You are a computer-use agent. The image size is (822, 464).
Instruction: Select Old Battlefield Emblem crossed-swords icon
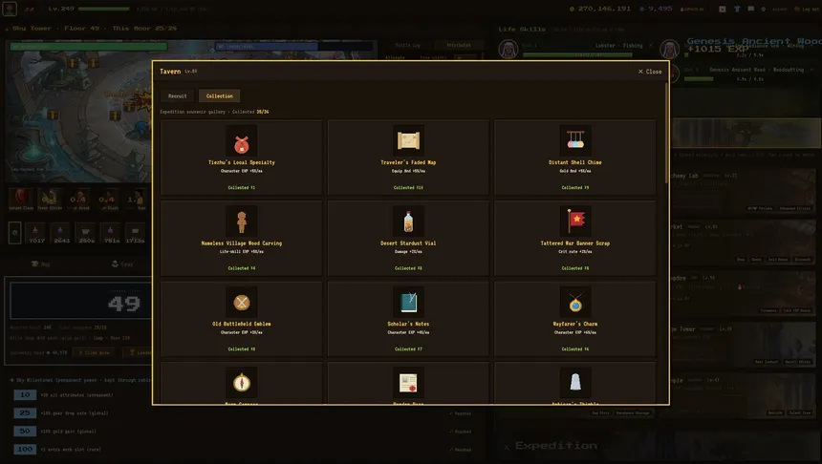click(242, 302)
